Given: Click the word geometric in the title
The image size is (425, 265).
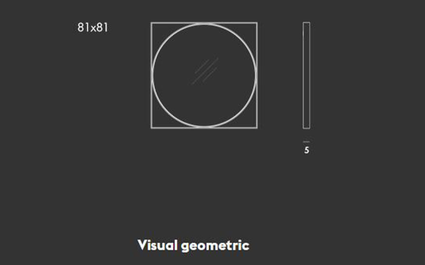Looking at the screenshot, I should (215, 246).
